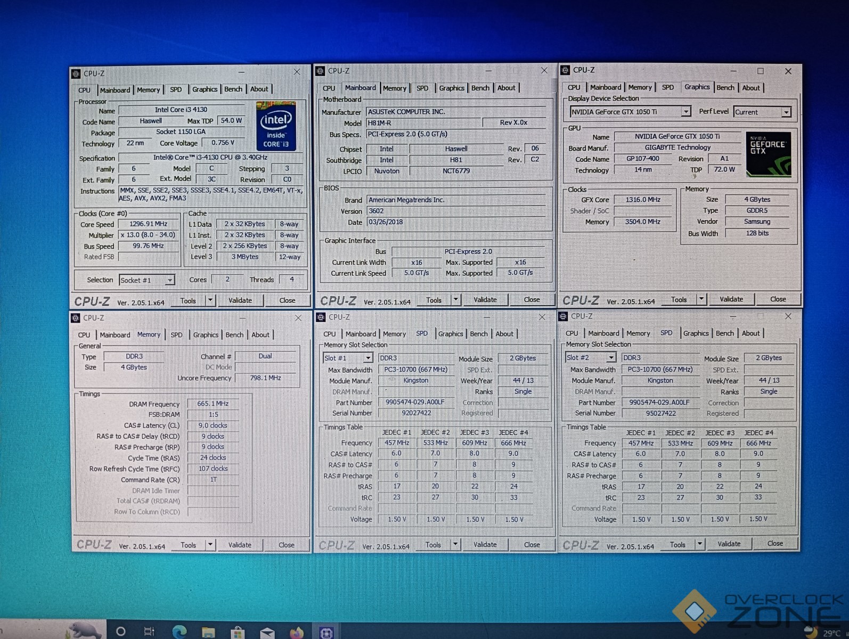
Task: Go to Bench tab in the Slot #2 SPD window
Action: (x=724, y=333)
